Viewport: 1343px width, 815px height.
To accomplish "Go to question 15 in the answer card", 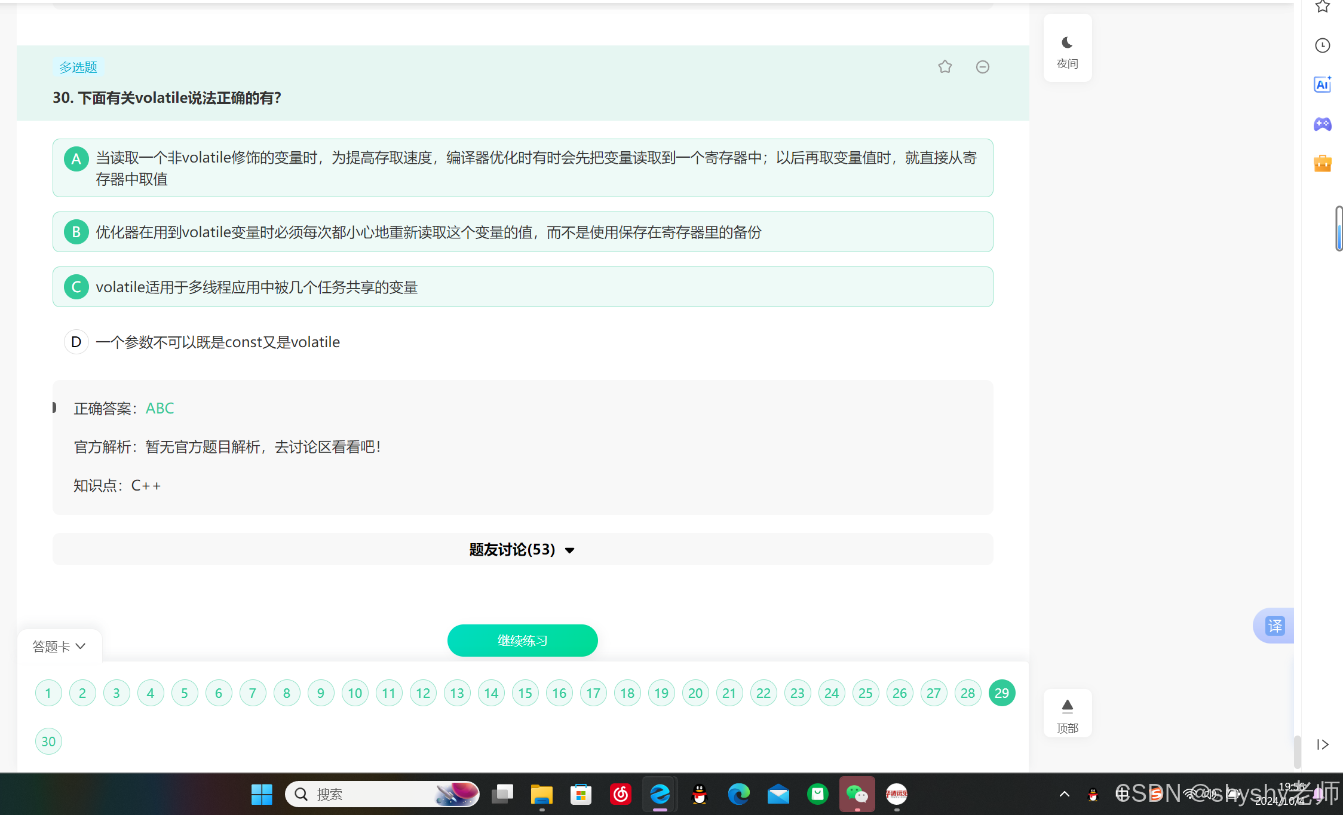I will (525, 693).
